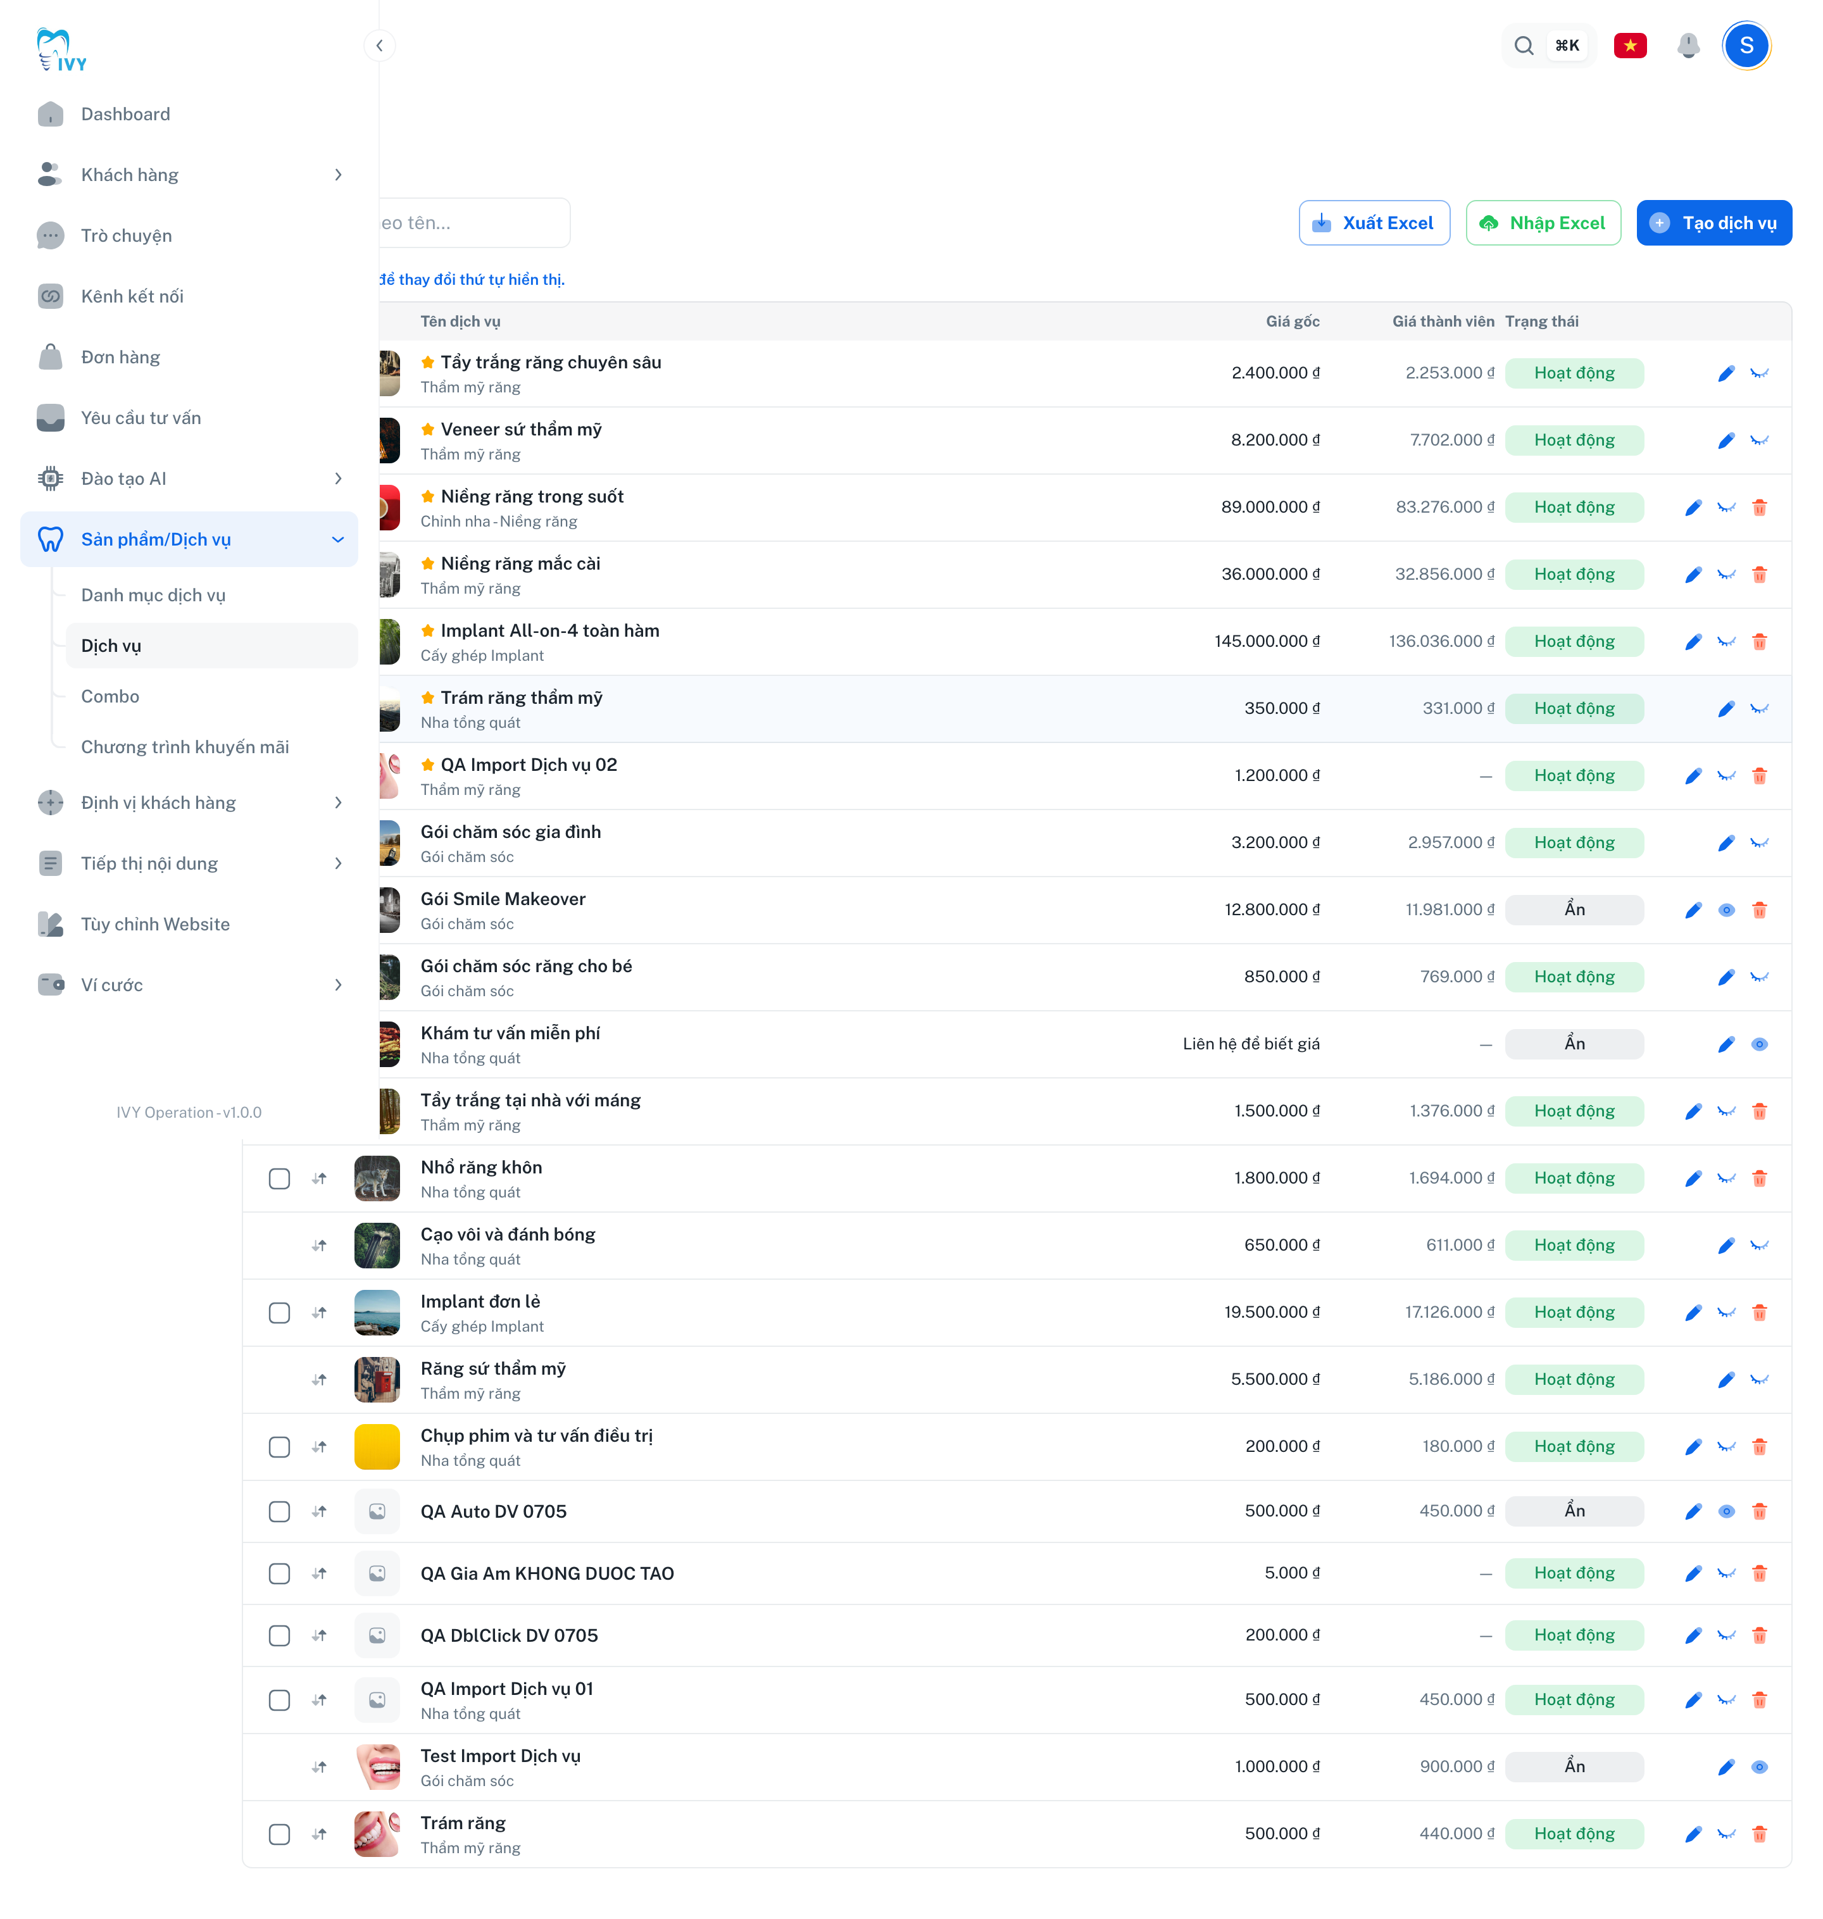
Task: Hide the Gói chăm sóc gia đình service
Action: pyautogui.click(x=1759, y=842)
